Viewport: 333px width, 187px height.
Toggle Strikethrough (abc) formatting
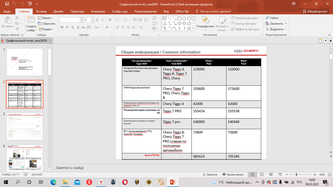coord(83,27)
